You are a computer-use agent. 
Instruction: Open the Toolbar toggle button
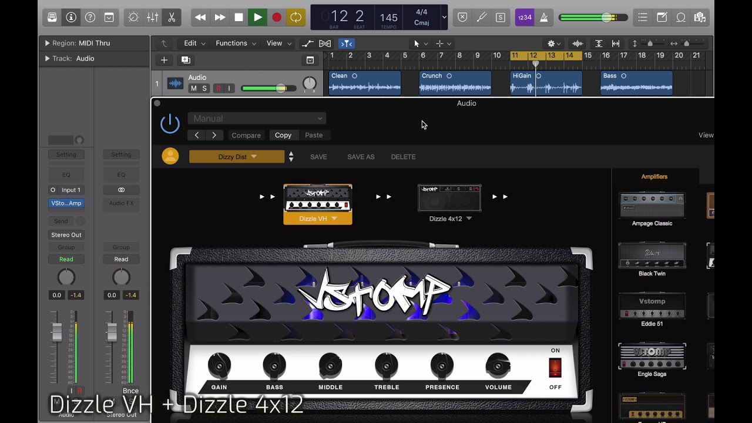coord(109,17)
